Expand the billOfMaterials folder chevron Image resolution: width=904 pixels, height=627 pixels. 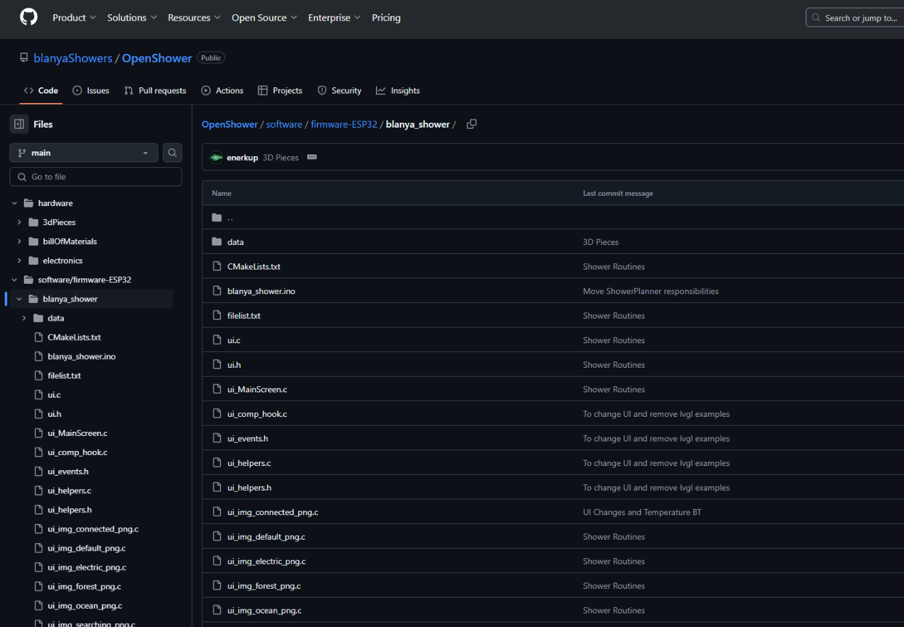(x=19, y=242)
